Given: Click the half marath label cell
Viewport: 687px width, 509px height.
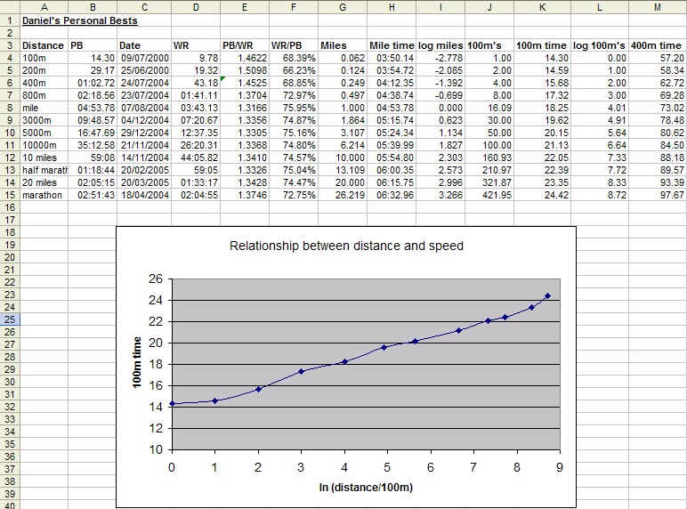Looking at the screenshot, I should 44,169.
